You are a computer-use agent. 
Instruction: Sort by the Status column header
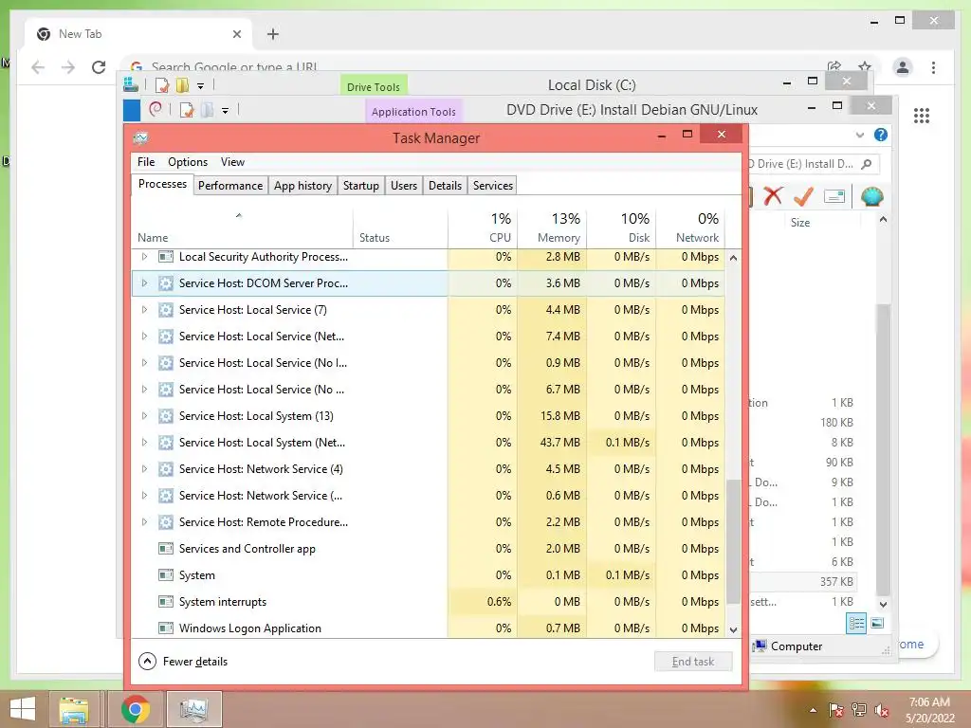400,227
